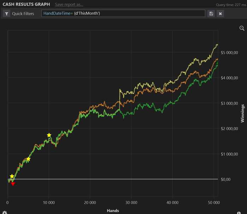Click the yellow star marker near 10 000 hands

[49, 135]
